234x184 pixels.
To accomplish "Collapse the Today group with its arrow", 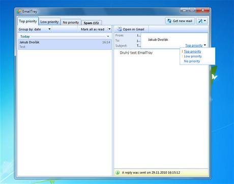I will 108,37.
